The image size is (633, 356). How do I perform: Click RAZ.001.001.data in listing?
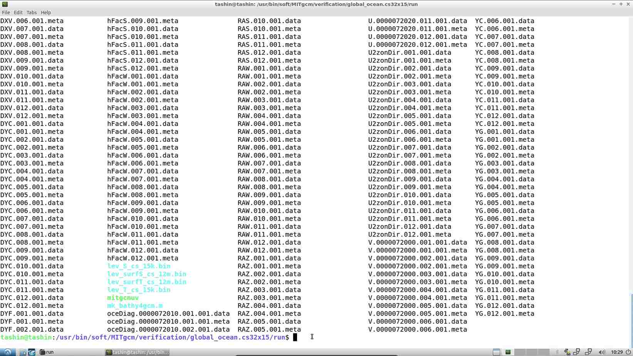pyautogui.click(x=269, y=258)
